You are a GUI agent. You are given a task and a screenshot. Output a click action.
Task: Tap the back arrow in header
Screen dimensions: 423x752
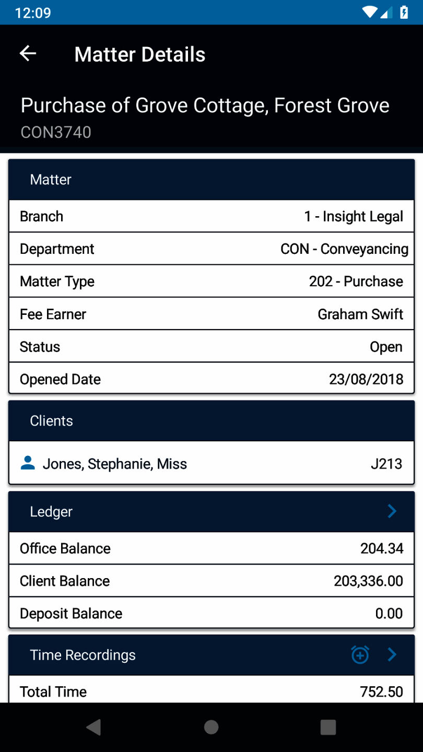[28, 54]
